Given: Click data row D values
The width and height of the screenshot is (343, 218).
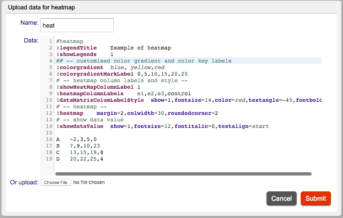Looking at the screenshot, I should [86, 159].
